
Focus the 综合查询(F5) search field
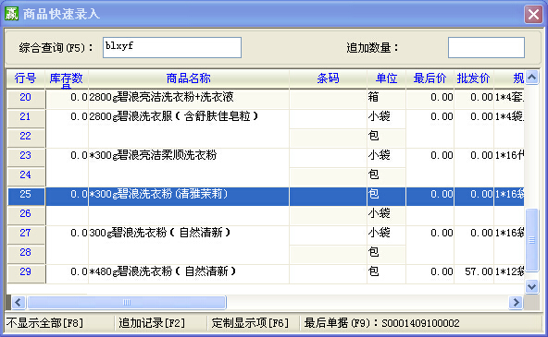[x=172, y=47]
